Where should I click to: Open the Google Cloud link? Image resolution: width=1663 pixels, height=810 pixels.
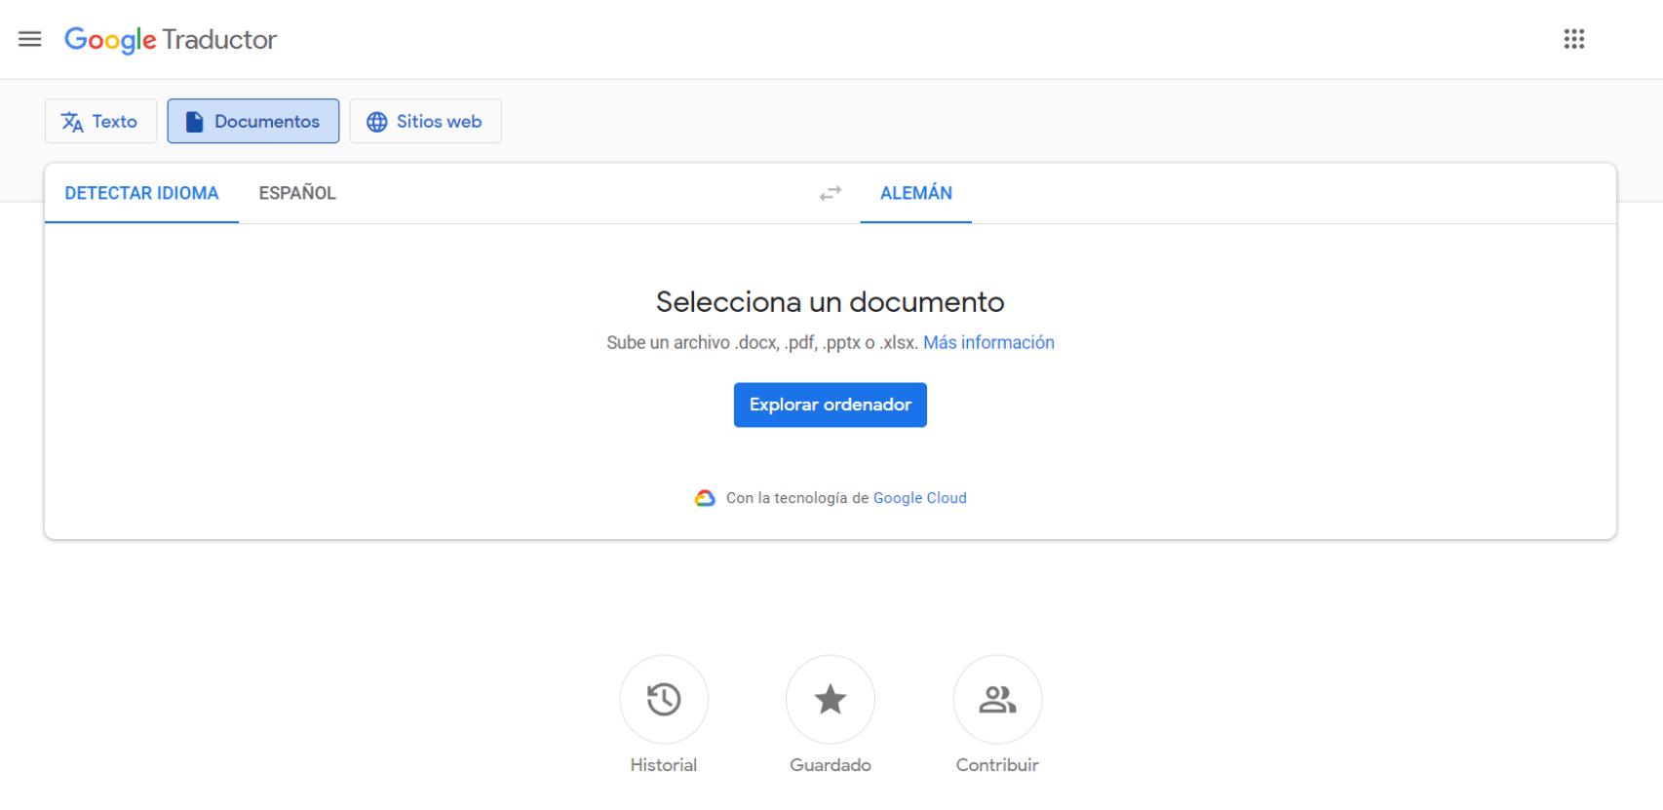(919, 498)
